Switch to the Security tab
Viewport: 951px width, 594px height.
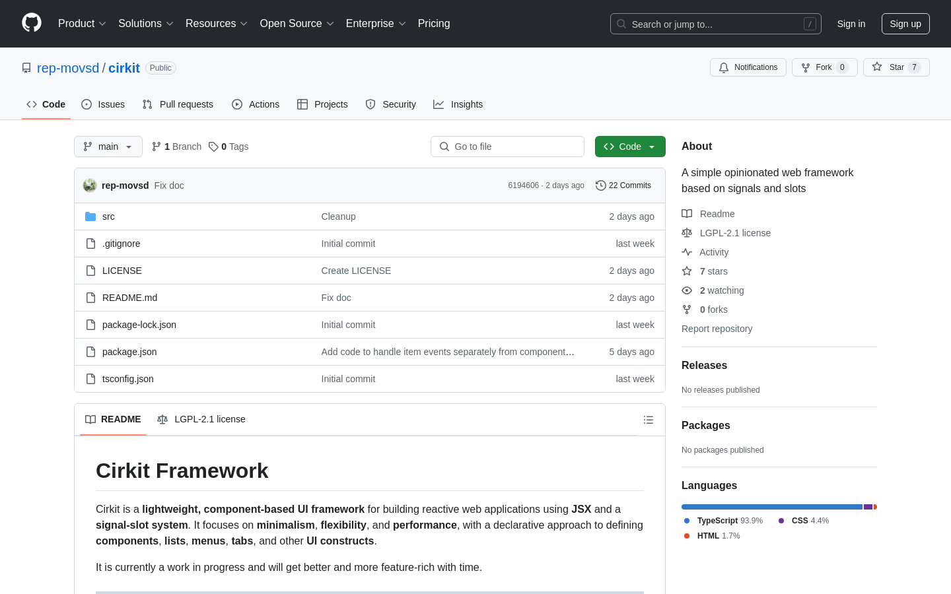coord(391,104)
